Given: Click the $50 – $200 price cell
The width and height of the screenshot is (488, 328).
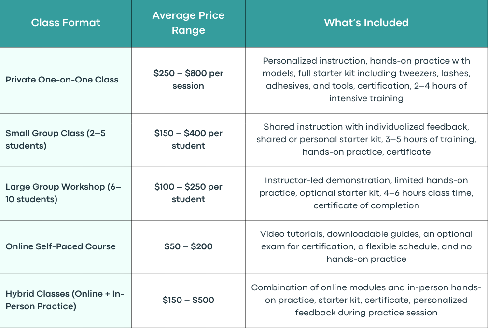Looking at the screenshot, I should 188,247.
